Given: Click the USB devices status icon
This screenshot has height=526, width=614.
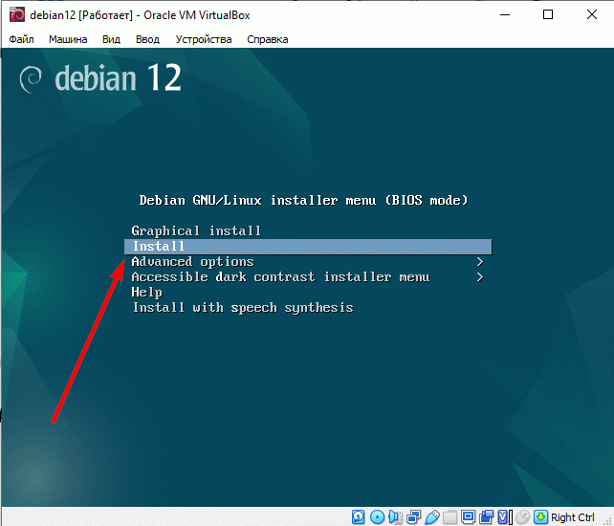Looking at the screenshot, I should point(432,517).
